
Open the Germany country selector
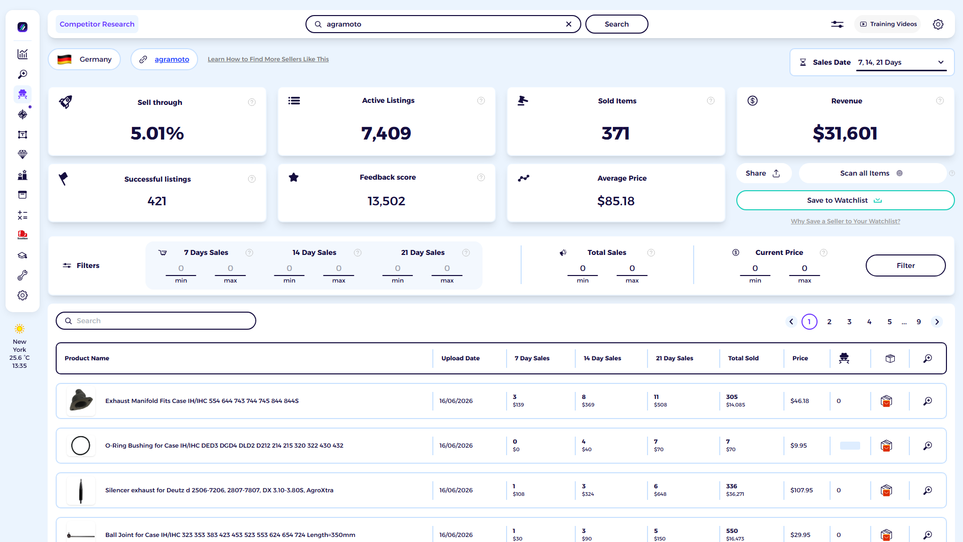coord(84,59)
